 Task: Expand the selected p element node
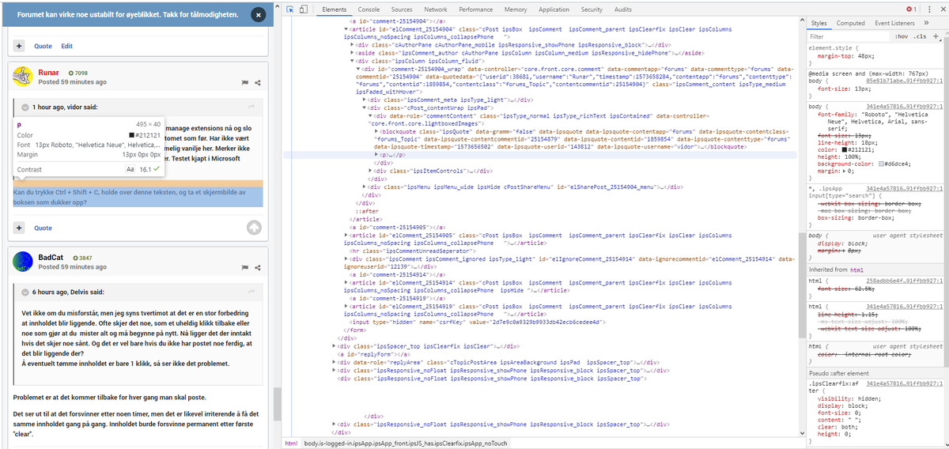[376, 155]
